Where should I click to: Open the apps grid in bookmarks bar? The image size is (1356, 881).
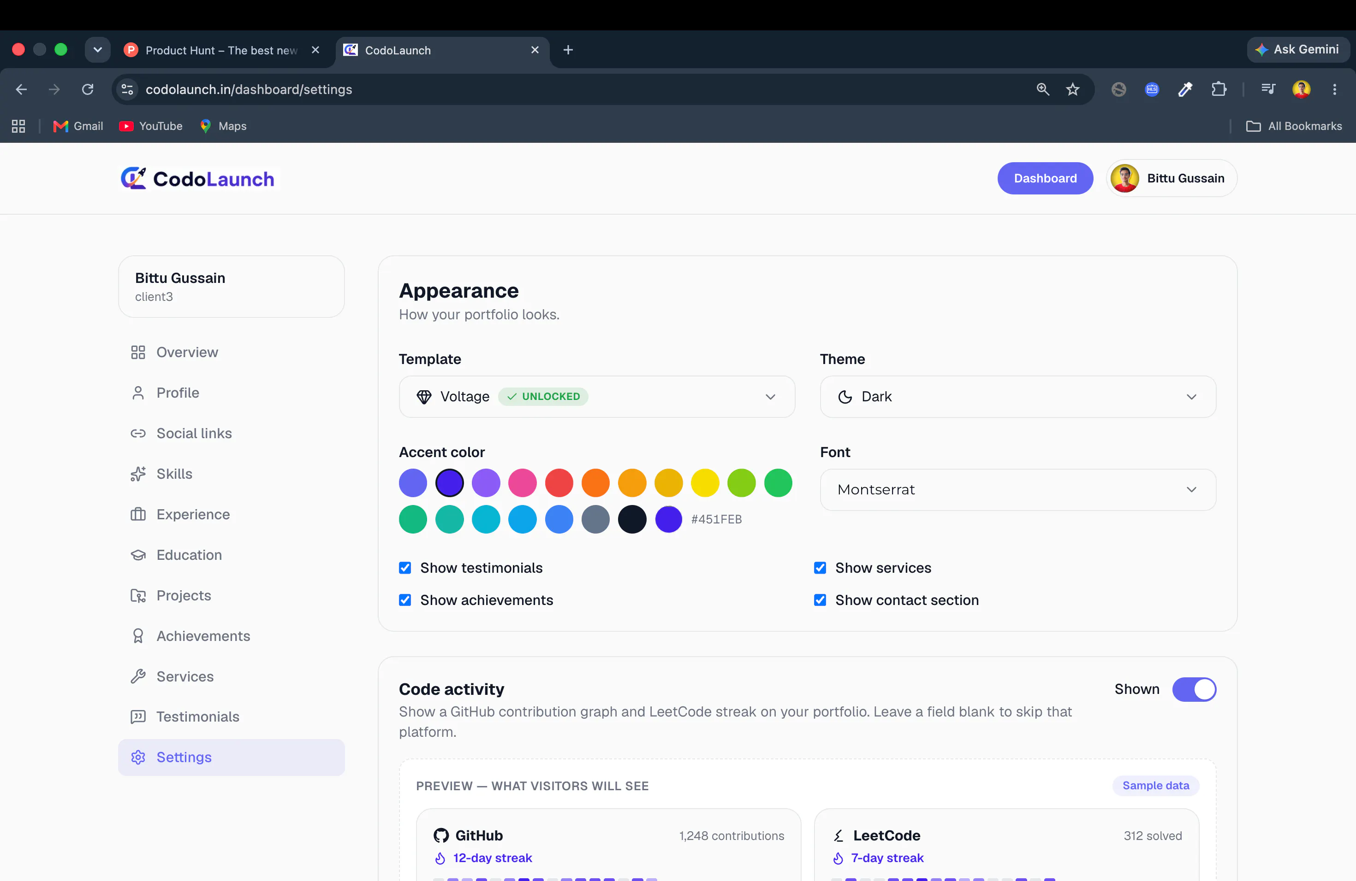click(18, 126)
